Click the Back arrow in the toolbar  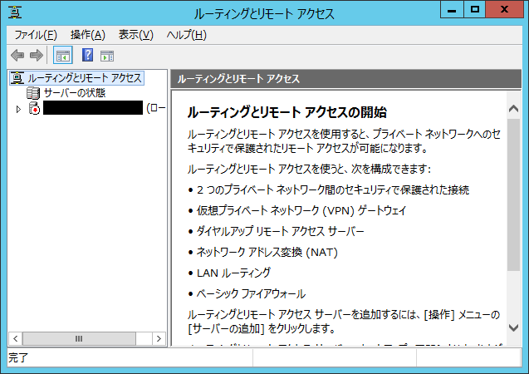coord(17,56)
